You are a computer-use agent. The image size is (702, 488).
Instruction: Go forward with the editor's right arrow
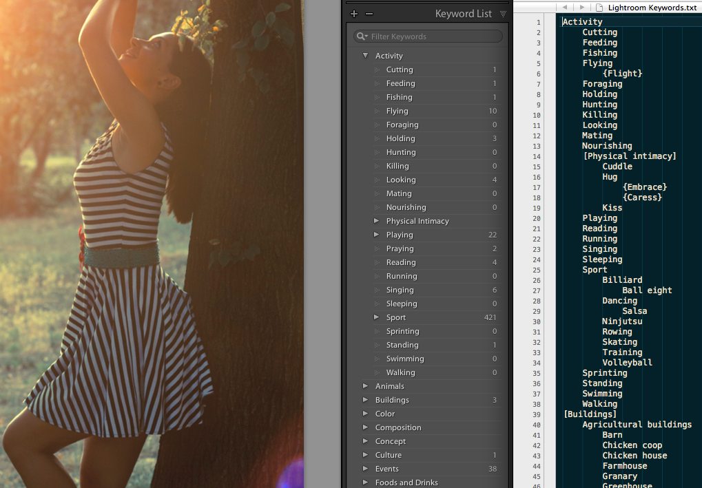coord(581,7)
